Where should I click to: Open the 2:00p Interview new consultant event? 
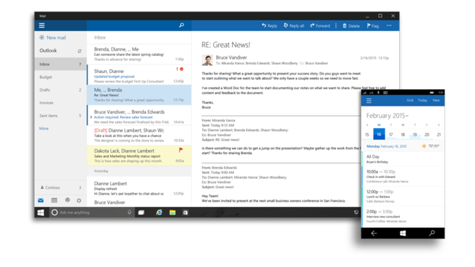coord(403,216)
